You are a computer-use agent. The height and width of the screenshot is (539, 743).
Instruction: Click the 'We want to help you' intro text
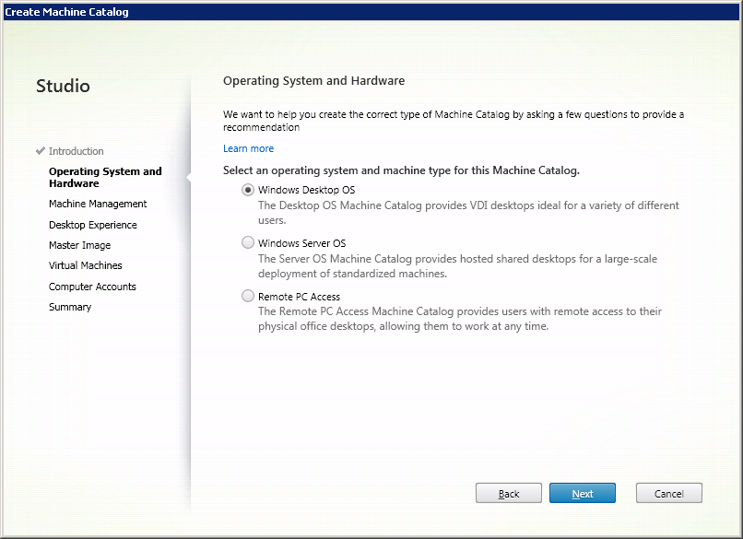point(454,121)
